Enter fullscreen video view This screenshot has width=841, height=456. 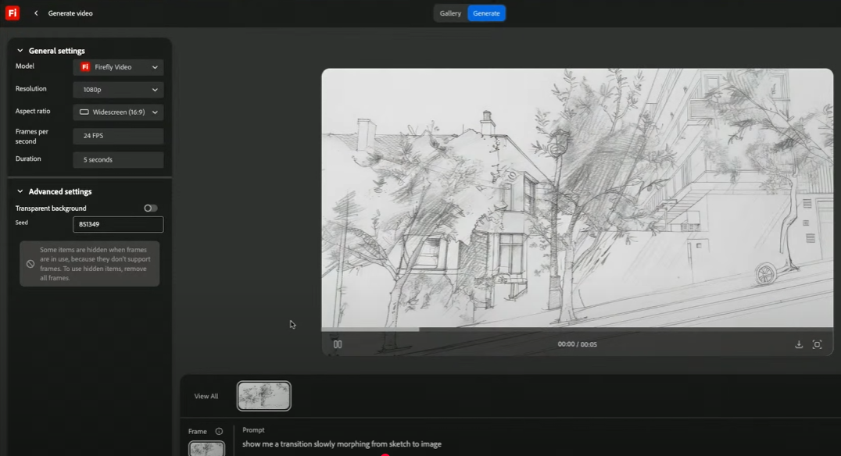tap(817, 344)
